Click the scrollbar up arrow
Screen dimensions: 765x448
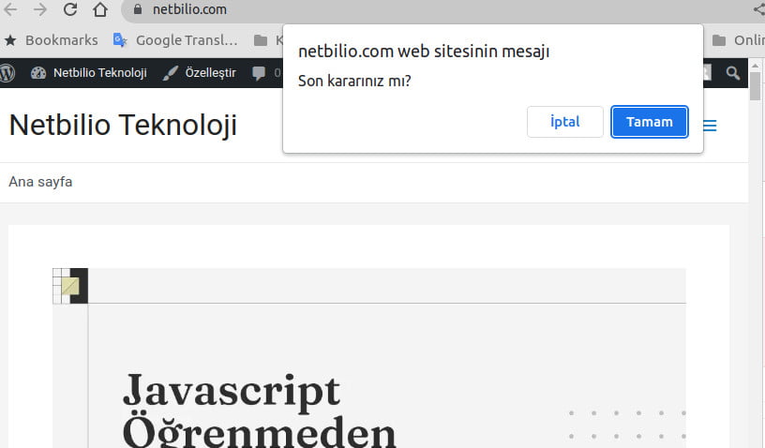click(x=756, y=66)
